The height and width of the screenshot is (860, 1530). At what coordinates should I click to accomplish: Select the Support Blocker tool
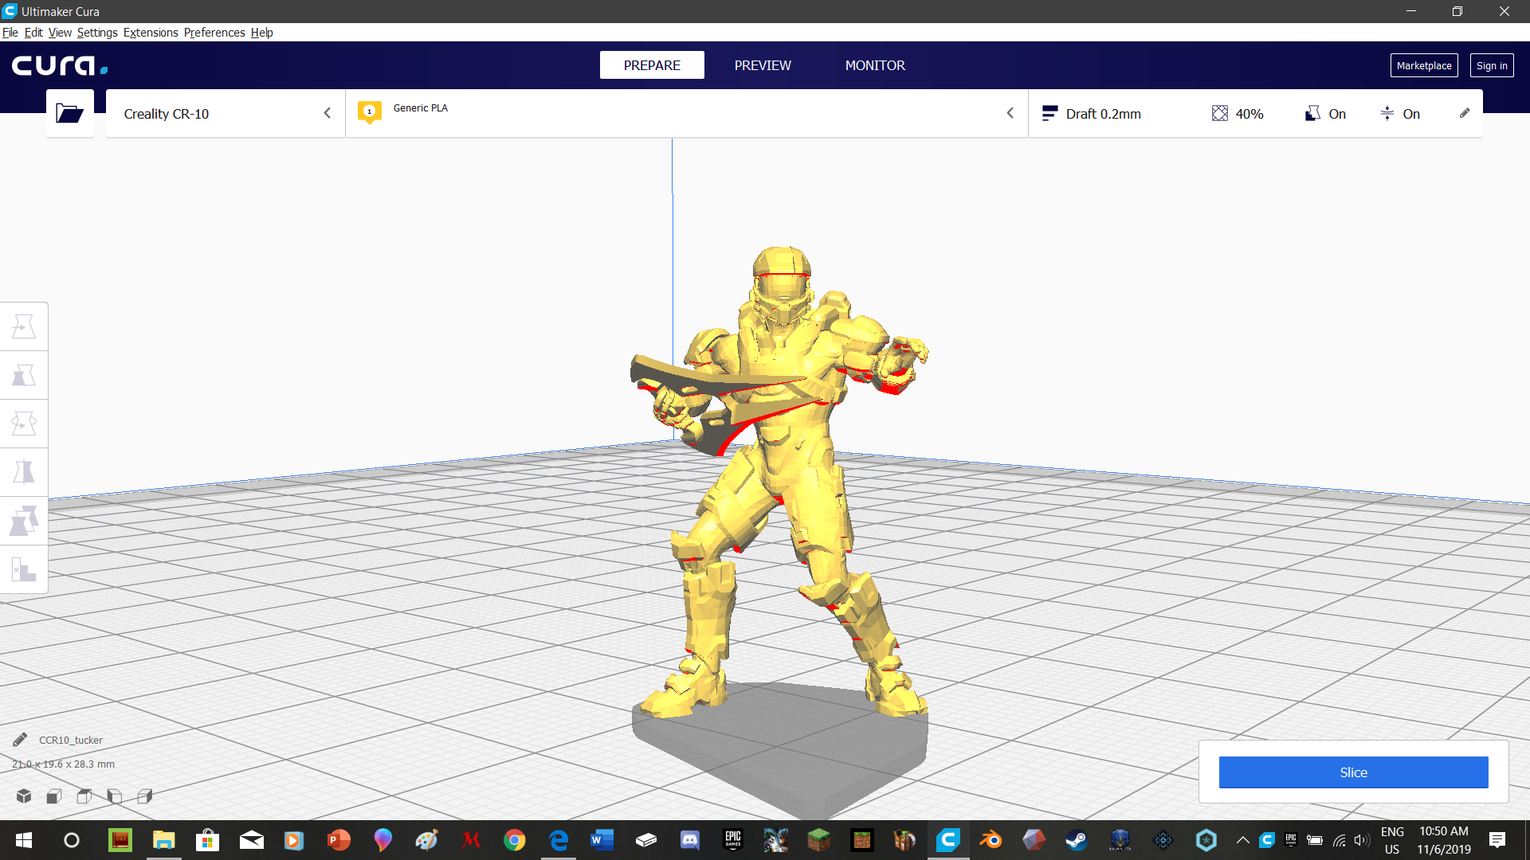pos(24,569)
